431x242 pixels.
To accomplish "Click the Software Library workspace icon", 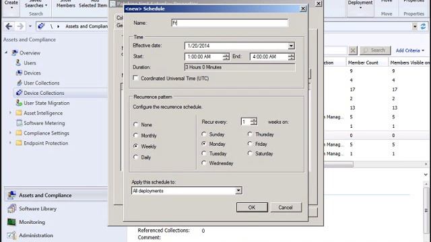I will pos(11,208).
